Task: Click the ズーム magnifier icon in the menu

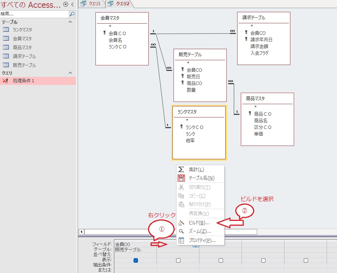Action: [181, 231]
